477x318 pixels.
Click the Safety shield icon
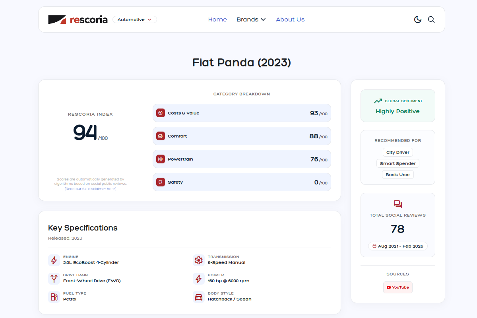coord(161,182)
